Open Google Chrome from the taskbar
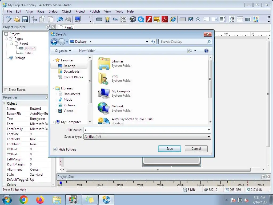 [24, 200]
